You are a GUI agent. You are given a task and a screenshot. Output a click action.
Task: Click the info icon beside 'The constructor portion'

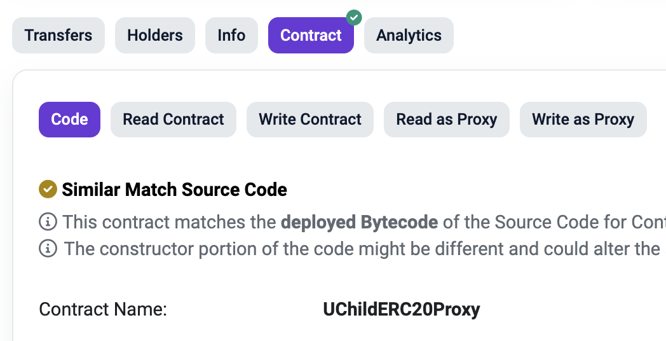pyautogui.click(x=47, y=248)
